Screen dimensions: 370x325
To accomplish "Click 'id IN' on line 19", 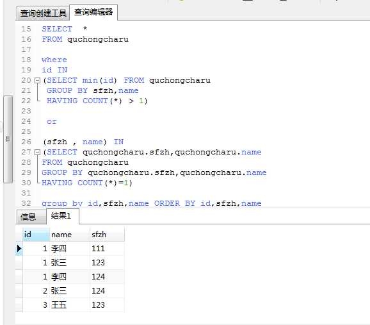I will 54,71.
